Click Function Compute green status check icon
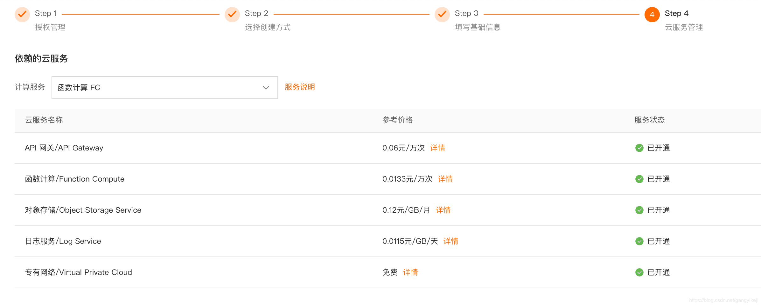Viewport: 761px width, 306px height. point(639,179)
